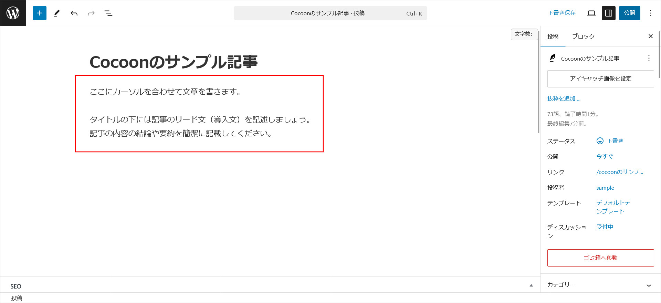Click the undo arrow icon
The image size is (661, 303).
(x=74, y=13)
